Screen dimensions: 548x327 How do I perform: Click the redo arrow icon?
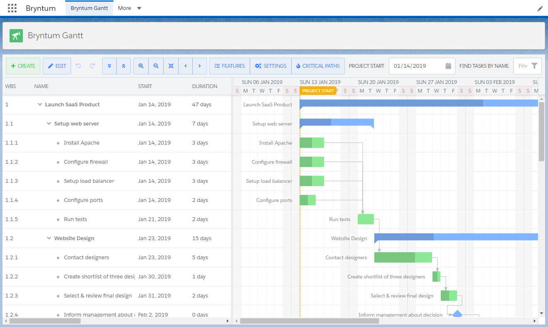(93, 66)
